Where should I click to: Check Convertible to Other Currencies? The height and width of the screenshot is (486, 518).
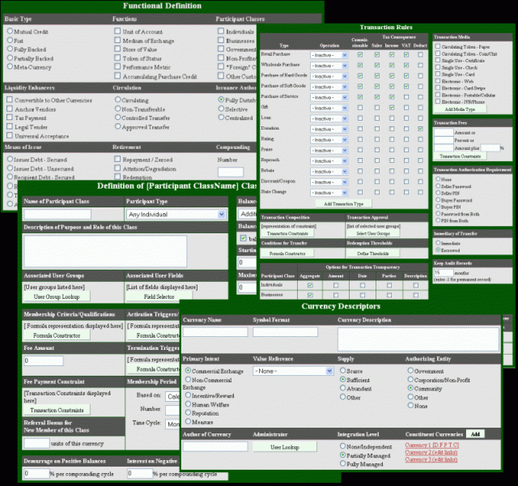(x=10, y=100)
